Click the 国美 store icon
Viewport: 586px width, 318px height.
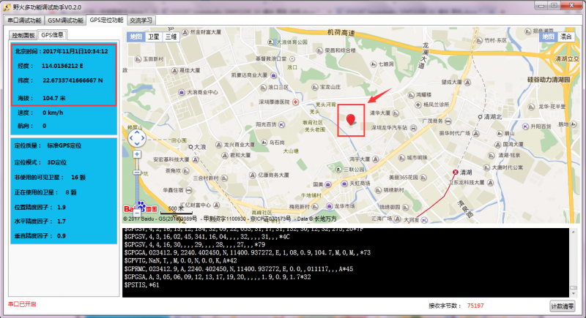tap(327, 184)
